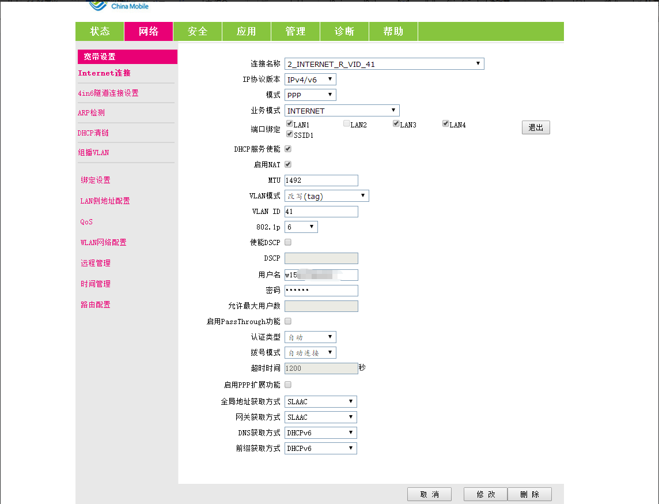Image resolution: width=659 pixels, height=504 pixels.
Task: Expand 业务模式 INTERNET dropdown
Action: point(342,111)
